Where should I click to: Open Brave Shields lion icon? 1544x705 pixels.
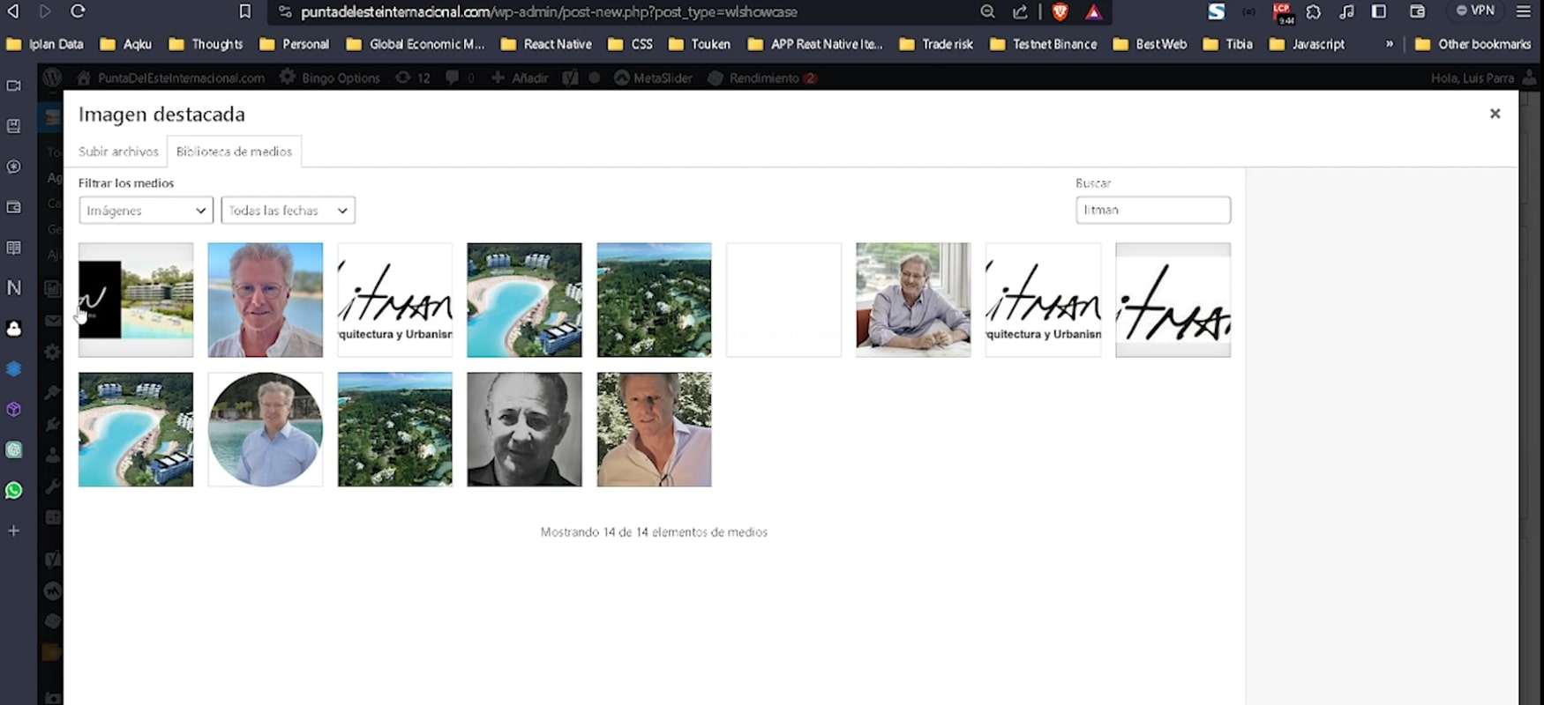[x=1060, y=11]
